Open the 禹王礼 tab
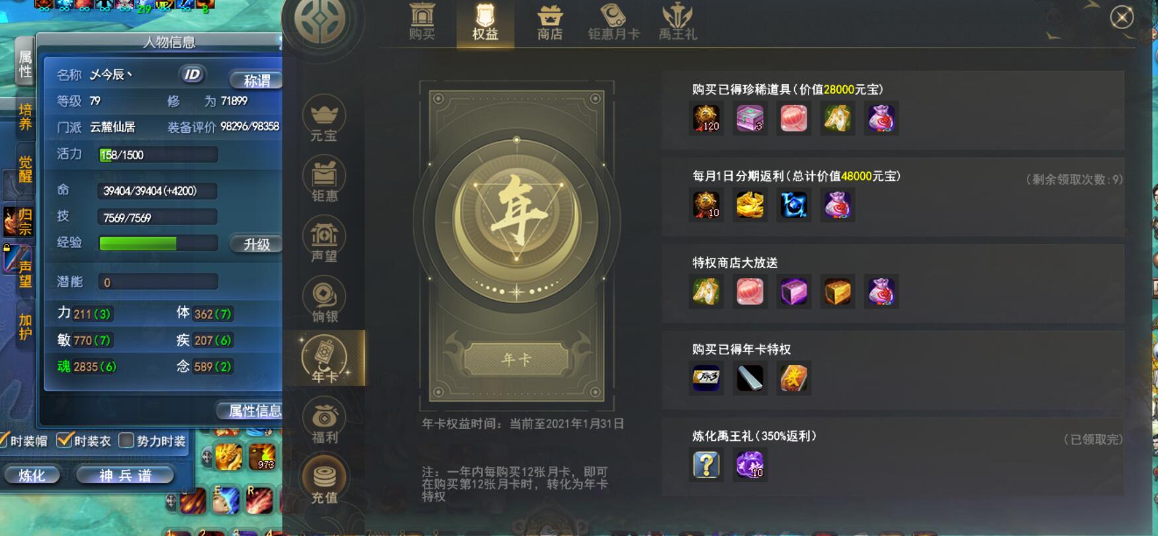This screenshot has width=1158, height=536. coord(678,24)
